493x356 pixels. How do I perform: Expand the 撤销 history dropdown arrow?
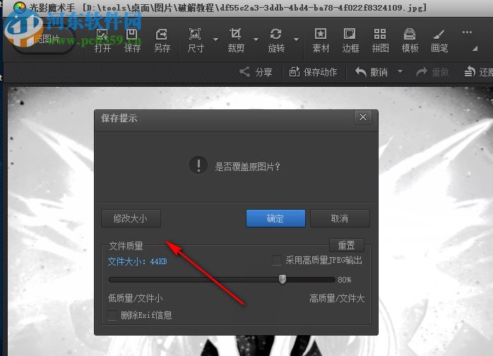click(400, 71)
